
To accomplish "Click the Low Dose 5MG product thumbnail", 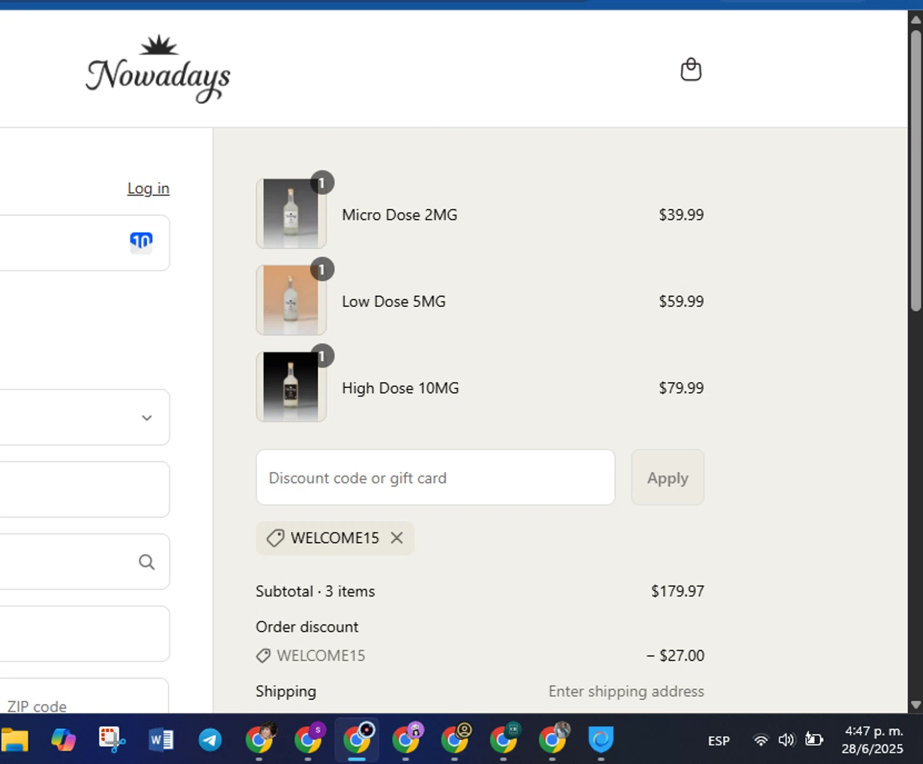I will 291,300.
